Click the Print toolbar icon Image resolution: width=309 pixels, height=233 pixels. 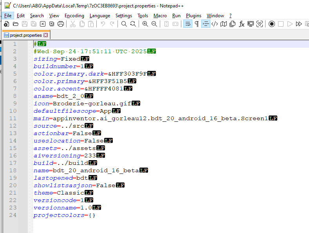tap(60, 24)
